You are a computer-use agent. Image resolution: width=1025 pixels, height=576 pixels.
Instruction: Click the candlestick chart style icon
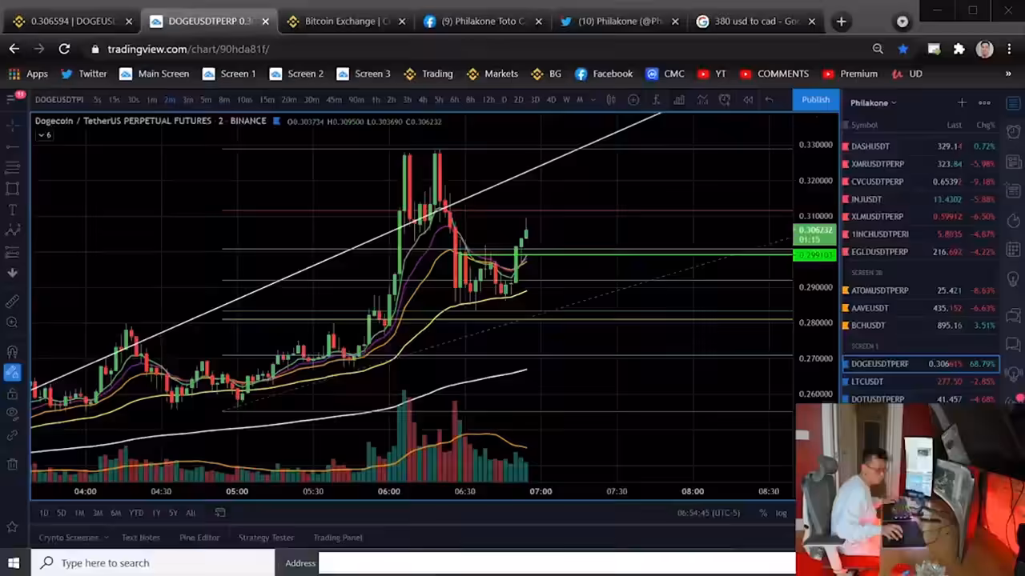tap(610, 100)
